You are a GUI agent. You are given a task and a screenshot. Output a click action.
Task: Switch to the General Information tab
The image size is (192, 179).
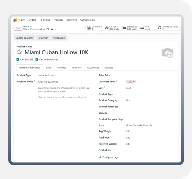(x=30, y=67)
